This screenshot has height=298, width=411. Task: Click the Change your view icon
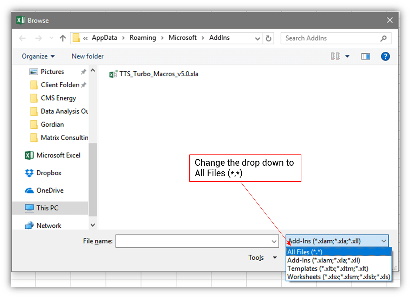[x=335, y=56]
